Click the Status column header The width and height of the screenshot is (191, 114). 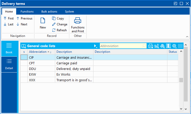coord(173,52)
